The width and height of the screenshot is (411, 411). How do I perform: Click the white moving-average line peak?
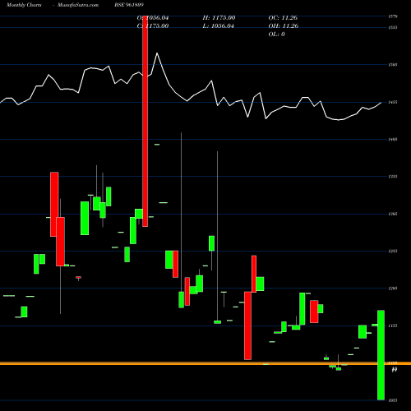click(x=157, y=53)
